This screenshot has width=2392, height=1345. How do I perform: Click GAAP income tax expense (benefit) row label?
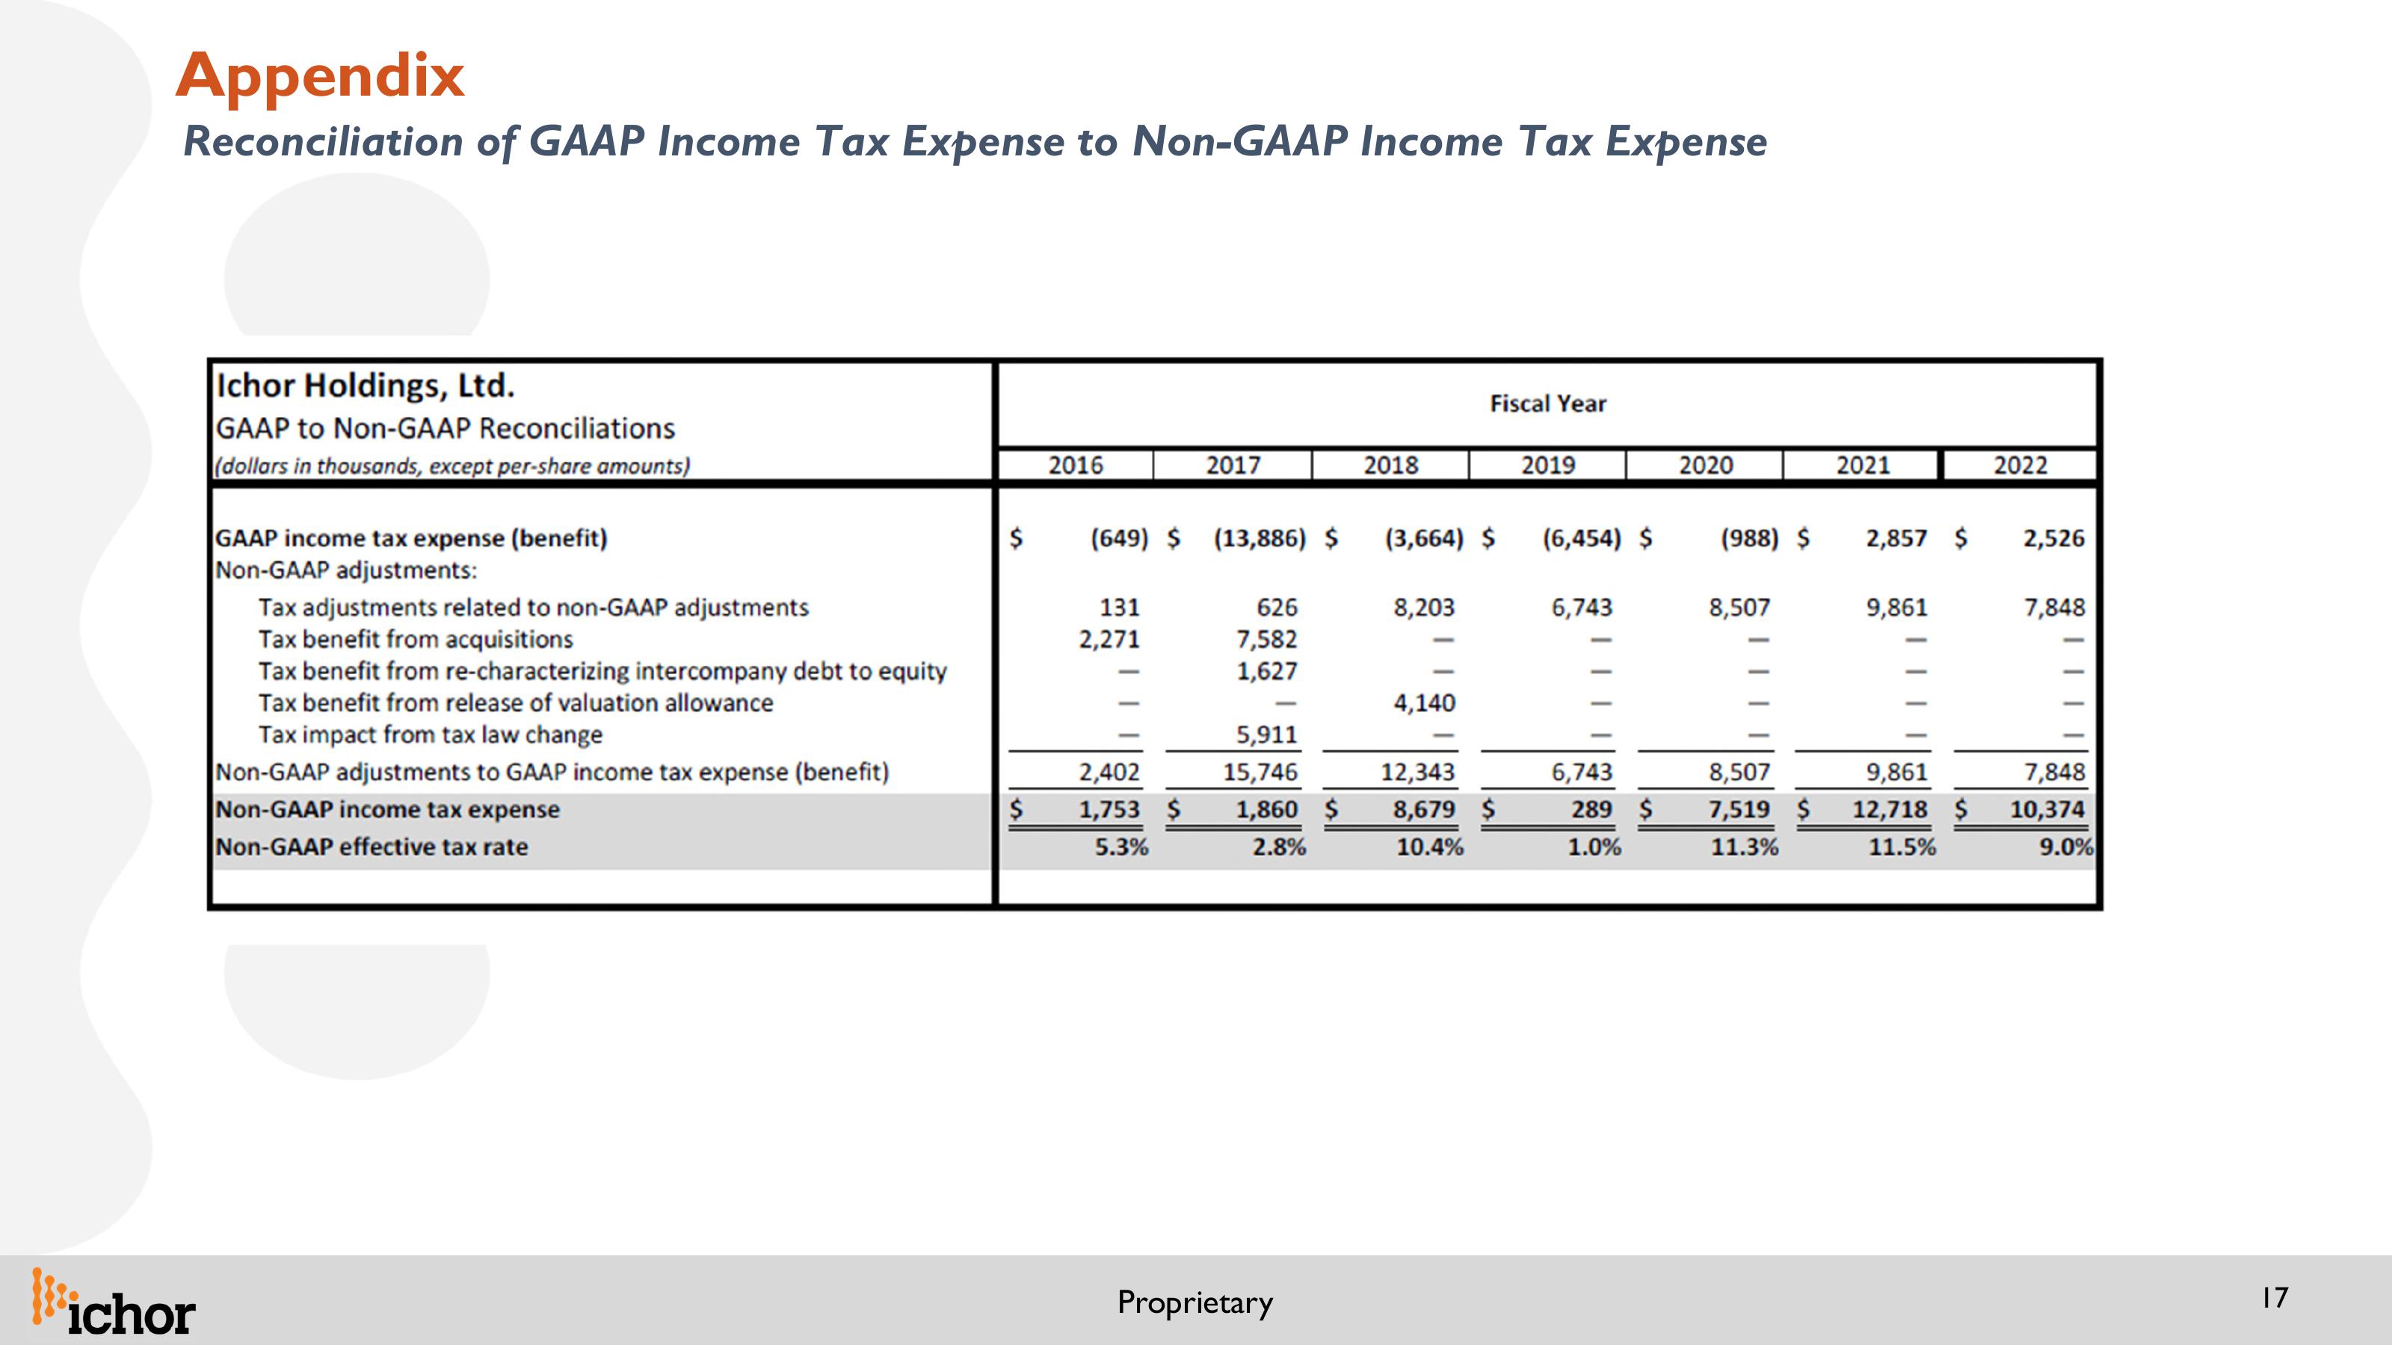tap(411, 538)
